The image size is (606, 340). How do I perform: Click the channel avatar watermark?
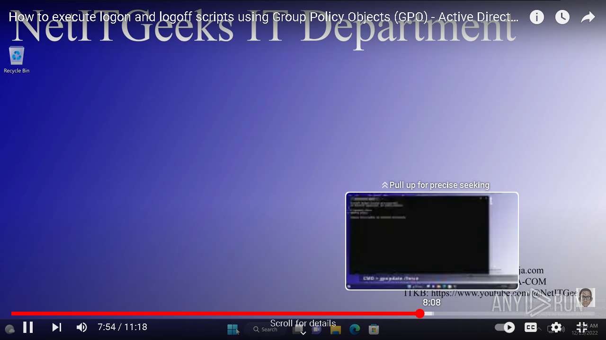(x=586, y=297)
